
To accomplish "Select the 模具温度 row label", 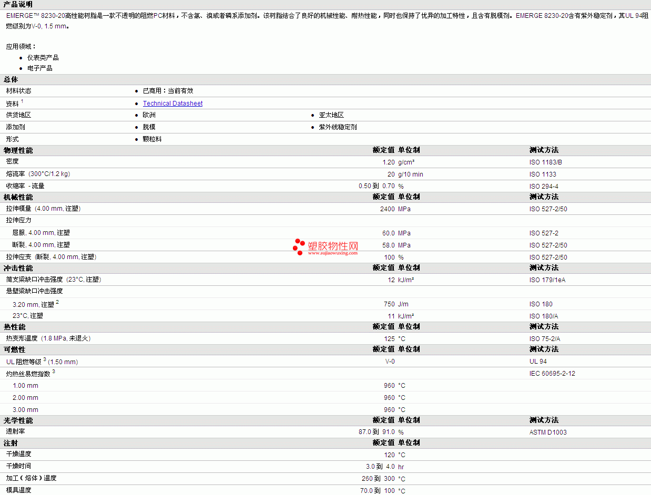I will tap(18, 490).
